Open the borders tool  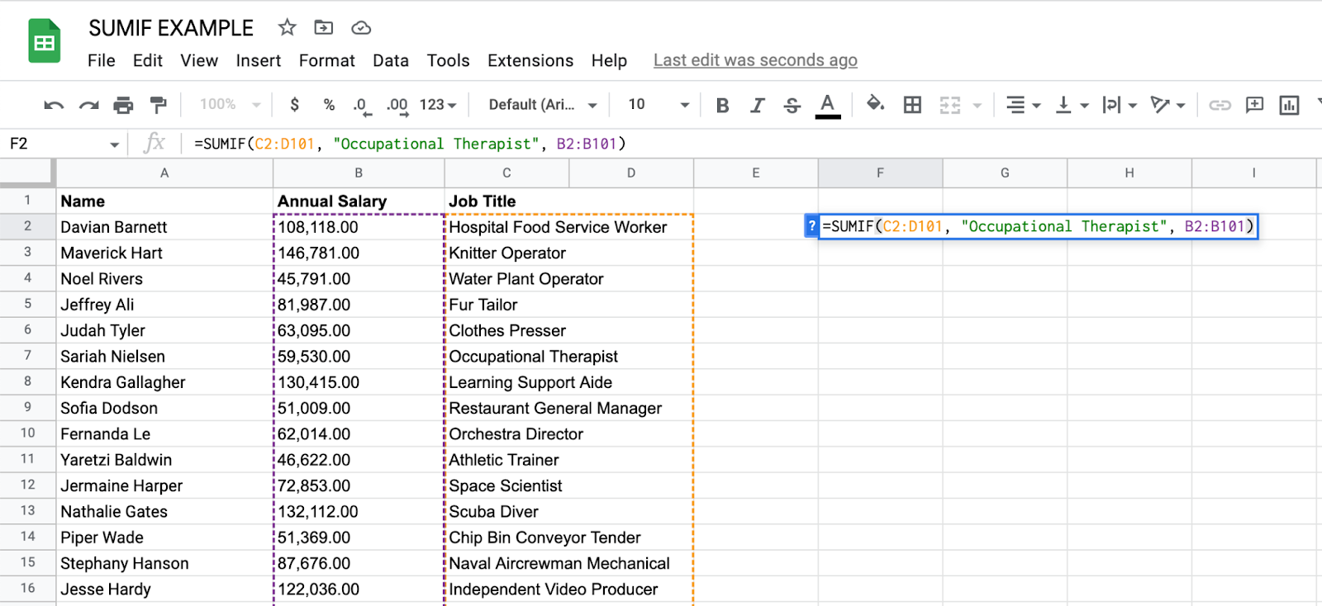(912, 105)
